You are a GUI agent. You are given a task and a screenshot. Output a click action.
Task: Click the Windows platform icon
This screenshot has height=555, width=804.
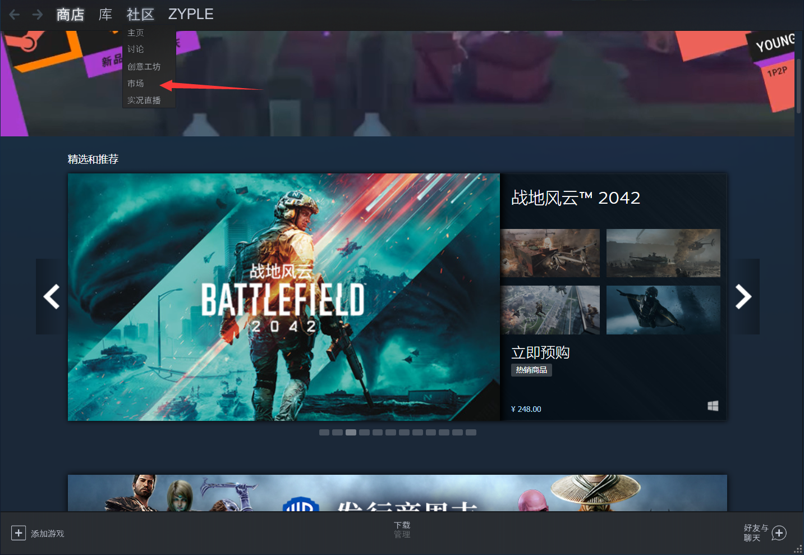(x=713, y=406)
